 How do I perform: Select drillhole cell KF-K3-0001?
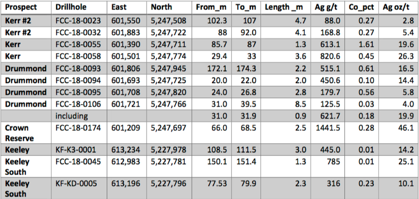pyautogui.click(x=75, y=150)
